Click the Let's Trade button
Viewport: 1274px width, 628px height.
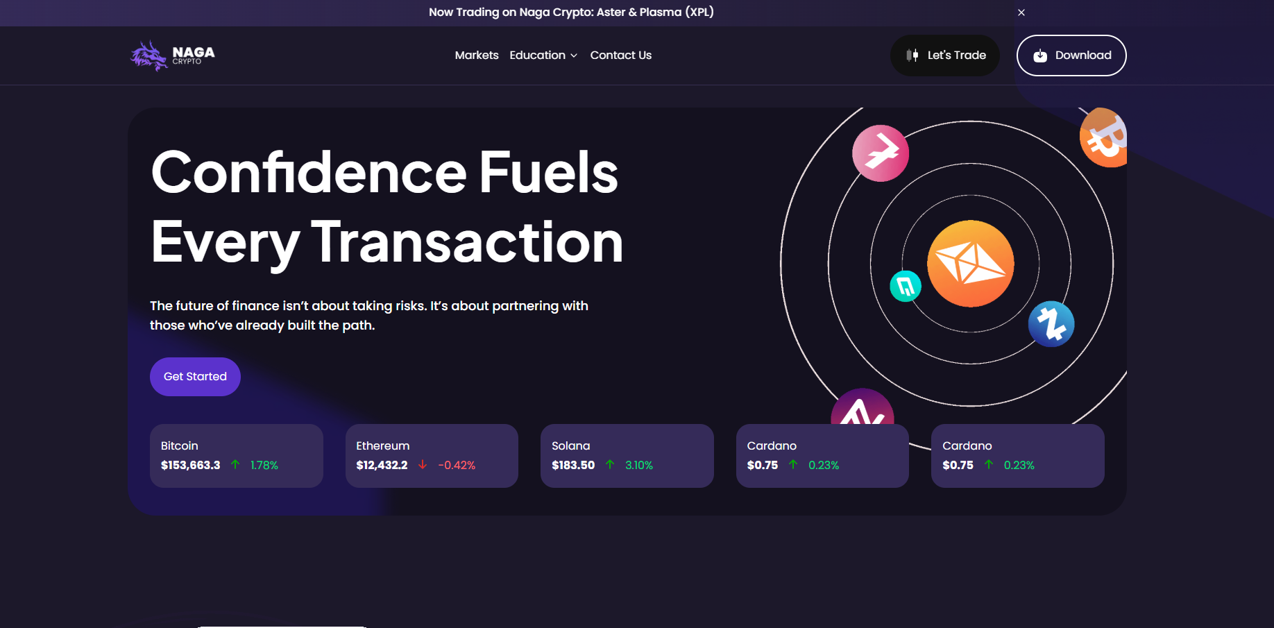(x=945, y=56)
